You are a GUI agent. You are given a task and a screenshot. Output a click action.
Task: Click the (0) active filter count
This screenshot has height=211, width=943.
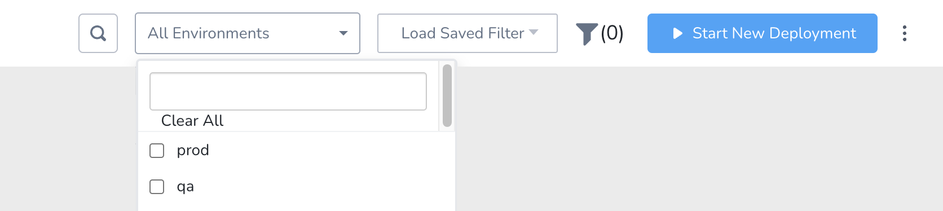612,33
